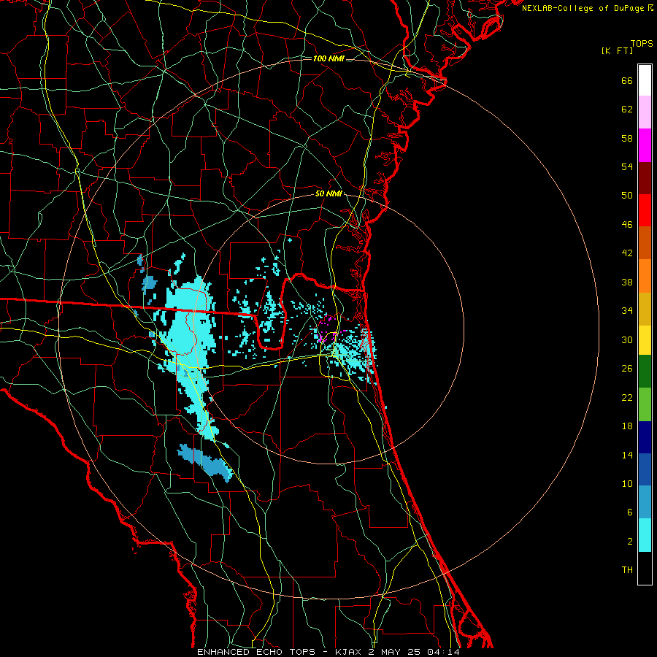Screen dimensions: 657x657
Task: Click the 14 legend value
Action: click(x=627, y=455)
